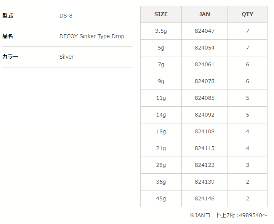The image size is (274, 224).
Task: Click JAN code 824054
Action: coord(205,48)
